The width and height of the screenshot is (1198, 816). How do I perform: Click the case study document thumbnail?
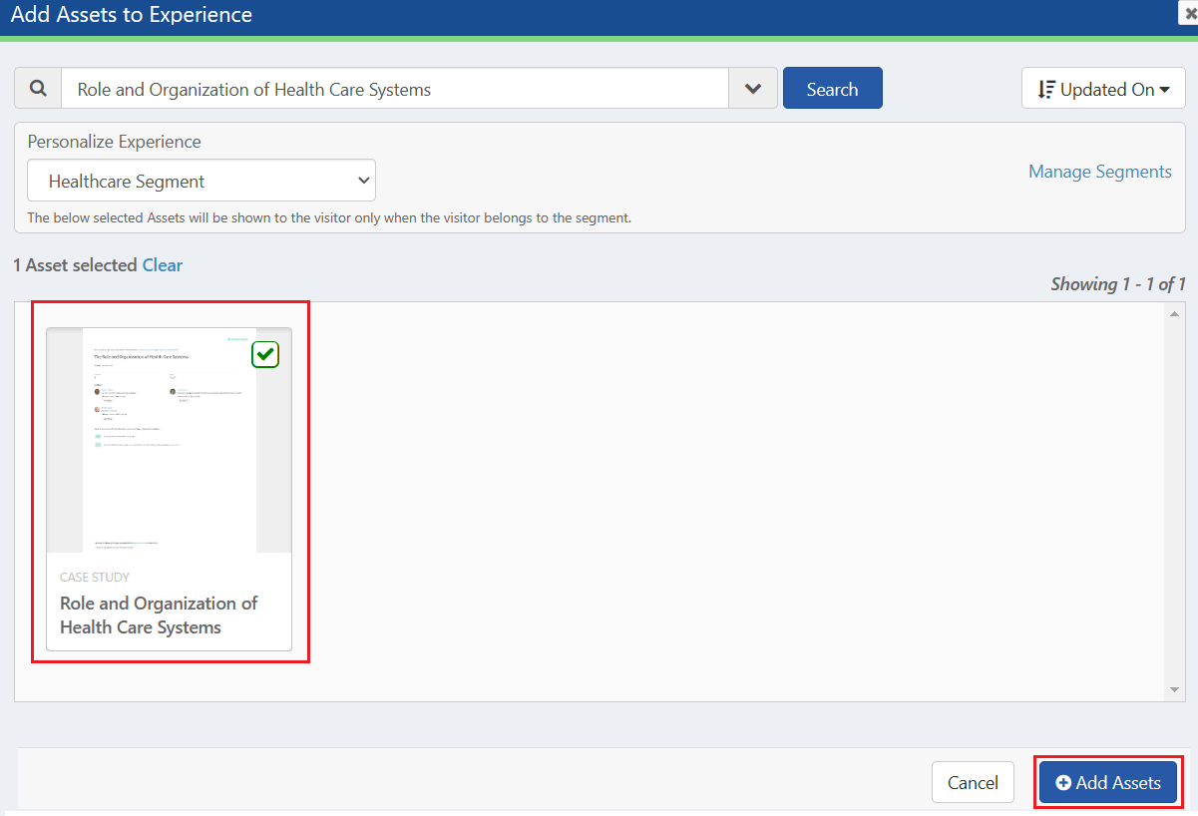(x=170, y=440)
